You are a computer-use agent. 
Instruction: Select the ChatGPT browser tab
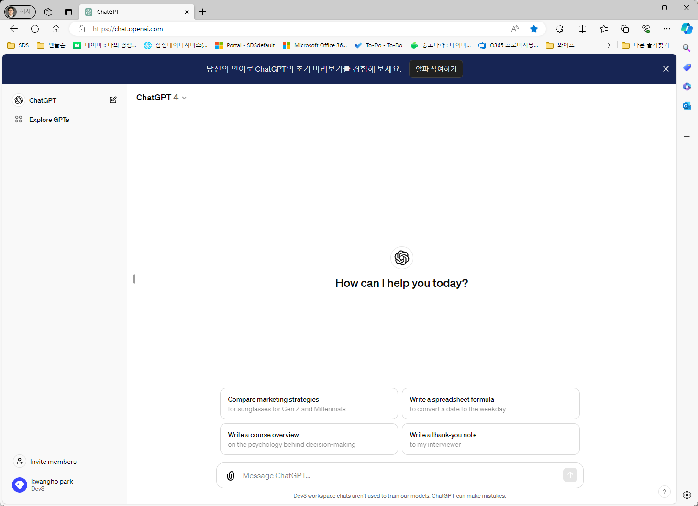coord(136,12)
